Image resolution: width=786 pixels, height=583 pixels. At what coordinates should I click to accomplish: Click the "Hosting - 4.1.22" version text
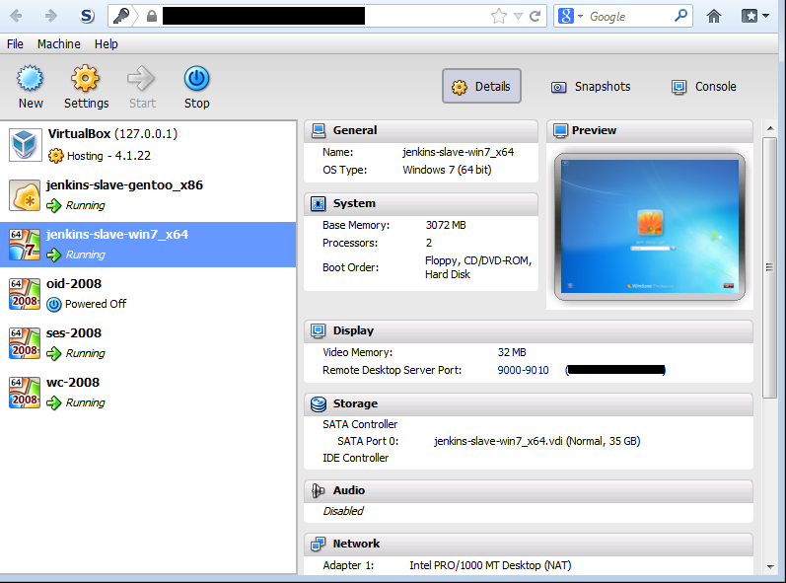[108, 156]
